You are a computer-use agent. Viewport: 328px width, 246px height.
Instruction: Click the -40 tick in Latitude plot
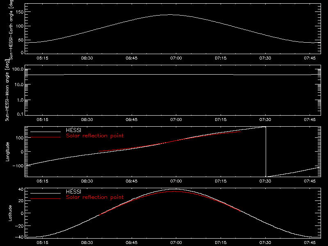[x=19, y=237]
